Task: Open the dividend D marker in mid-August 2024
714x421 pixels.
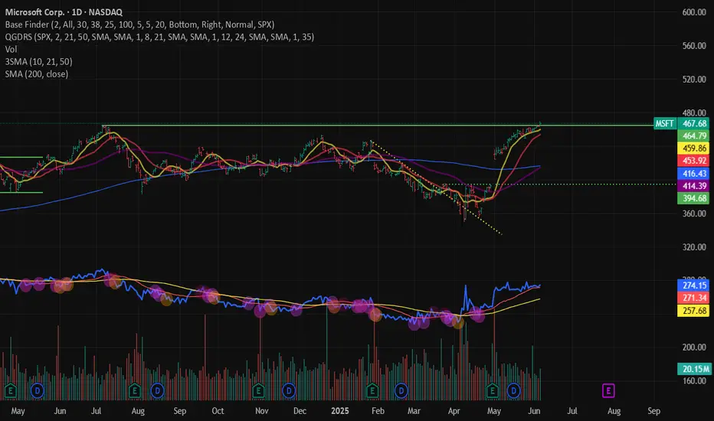Action: coord(158,390)
